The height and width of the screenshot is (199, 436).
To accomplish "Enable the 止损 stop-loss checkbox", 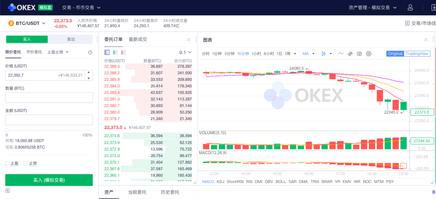I will point(26,163).
